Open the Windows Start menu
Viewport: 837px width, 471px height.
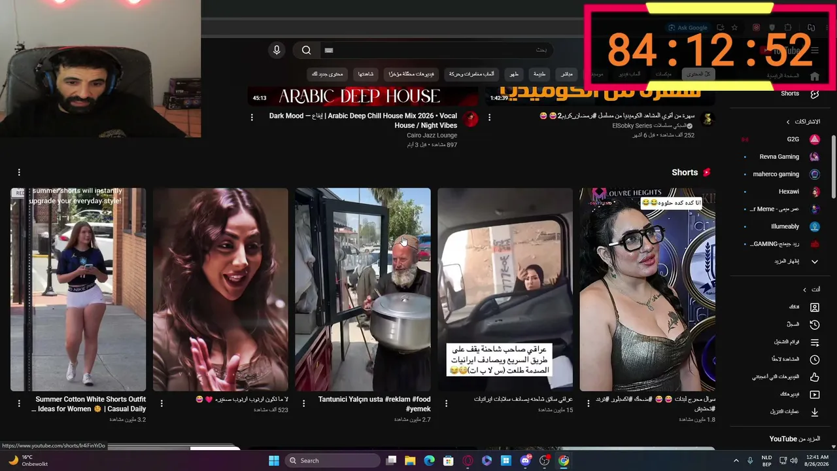click(274, 461)
